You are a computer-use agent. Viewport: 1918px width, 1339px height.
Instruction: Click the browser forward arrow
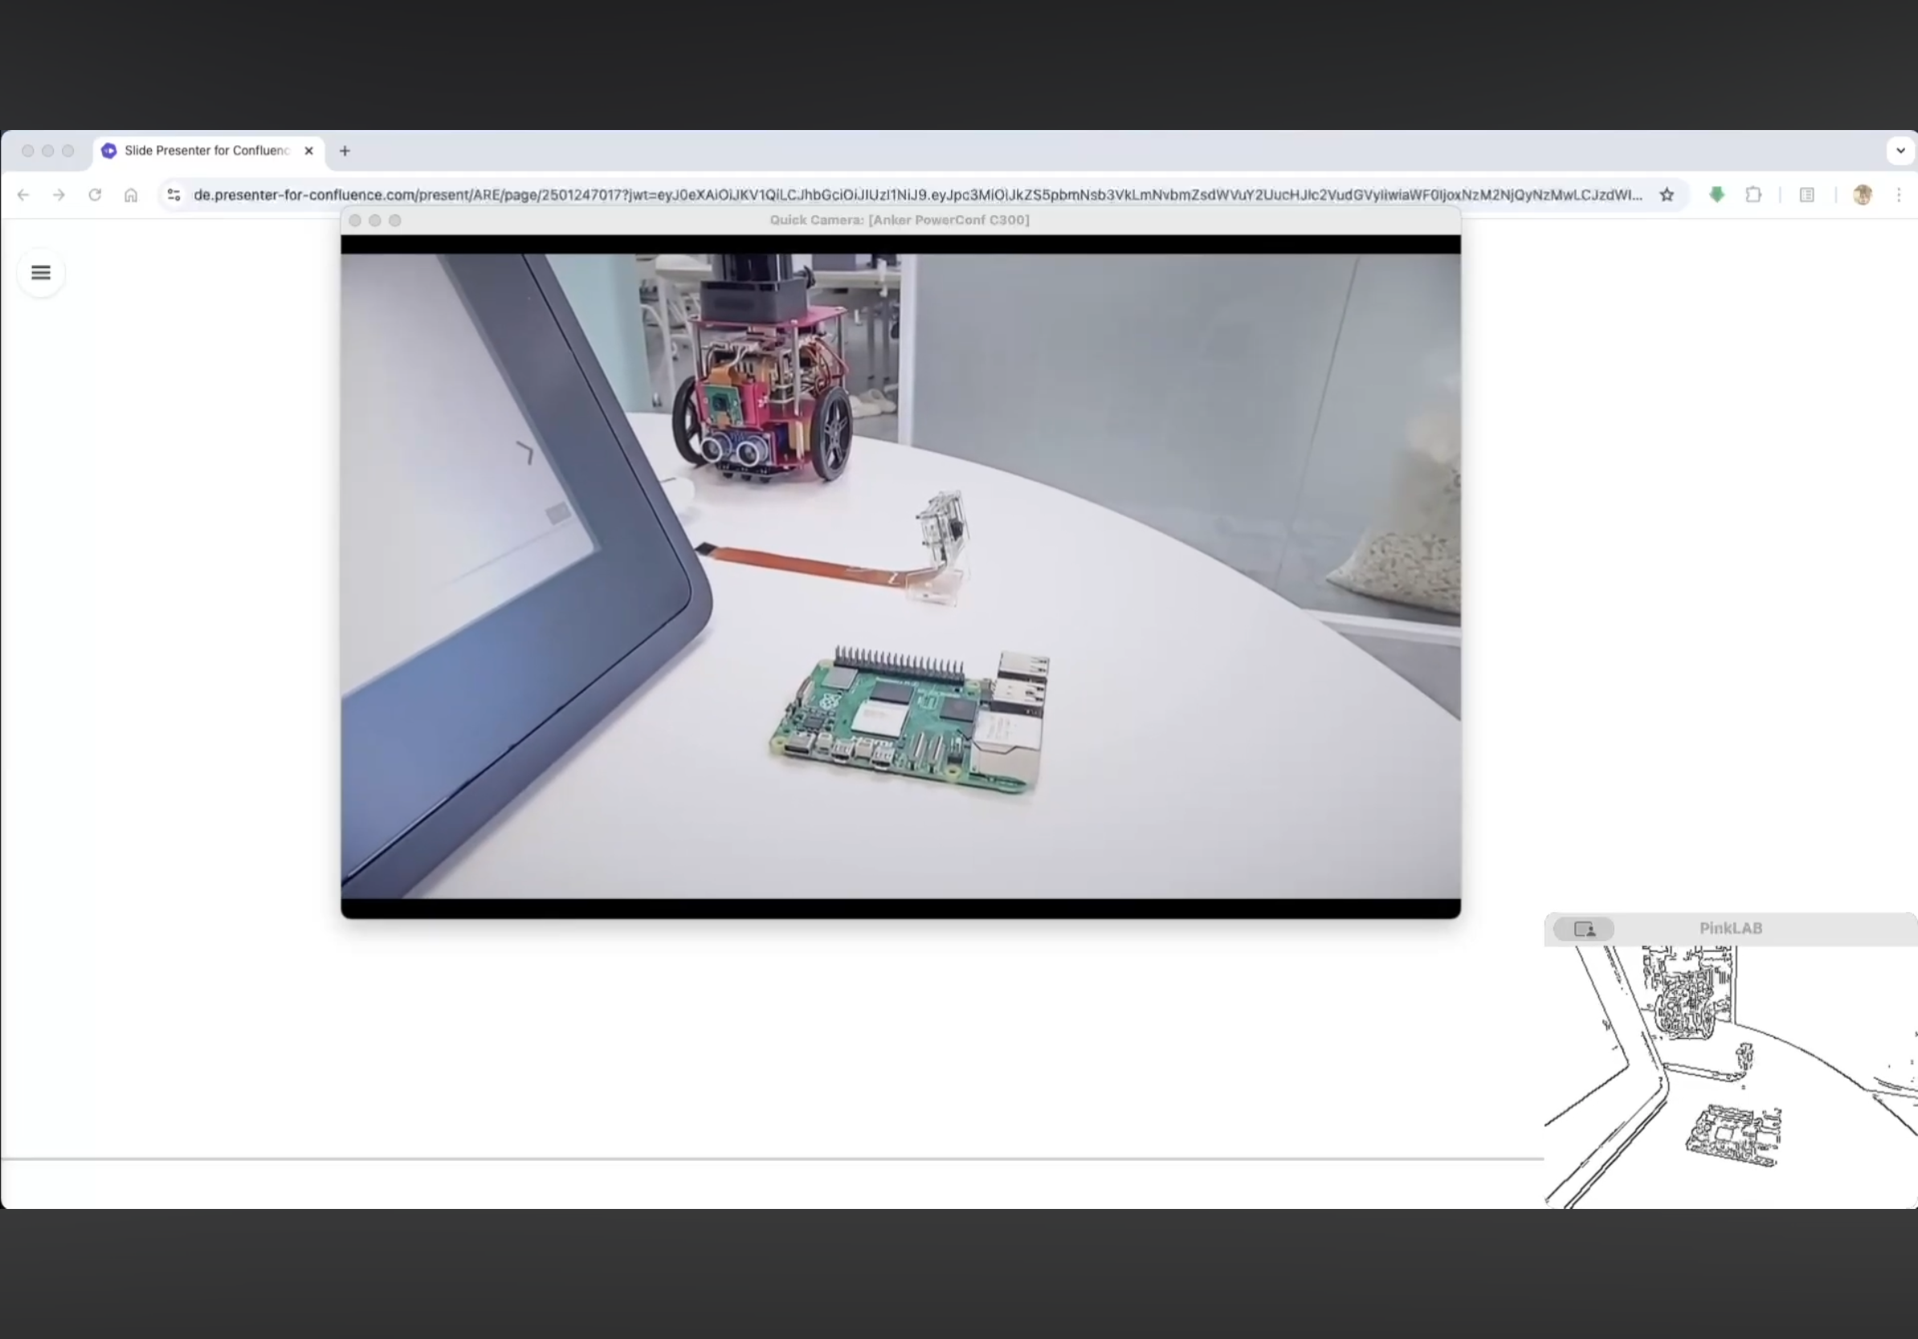tap(59, 195)
